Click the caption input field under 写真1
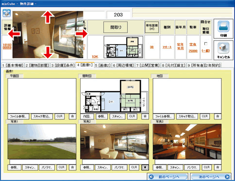 pyautogui.click(x=43, y=162)
